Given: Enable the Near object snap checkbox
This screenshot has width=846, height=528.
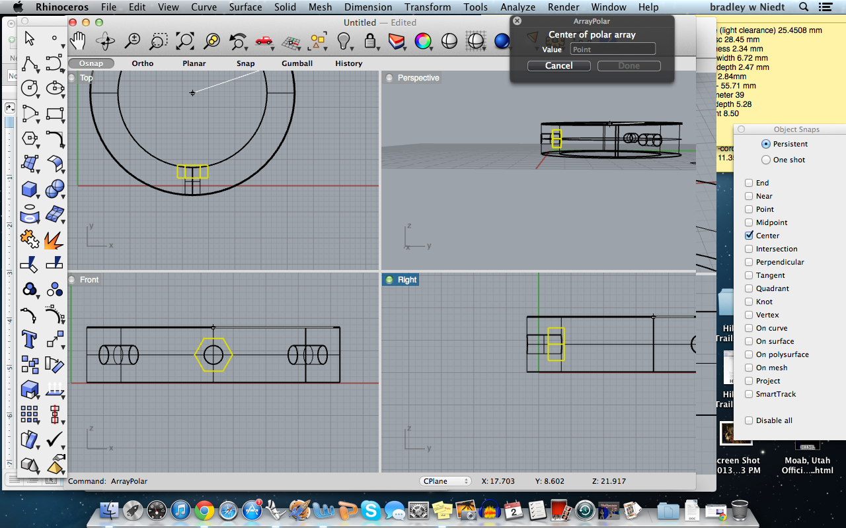Looking at the screenshot, I should (749, 196).
